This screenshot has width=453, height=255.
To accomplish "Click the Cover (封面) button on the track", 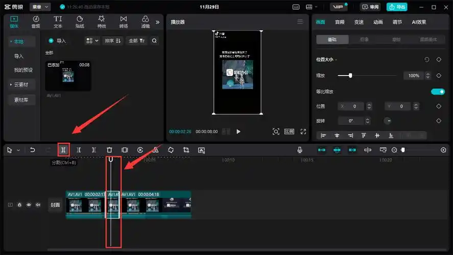I will click(x=55, y=205).
